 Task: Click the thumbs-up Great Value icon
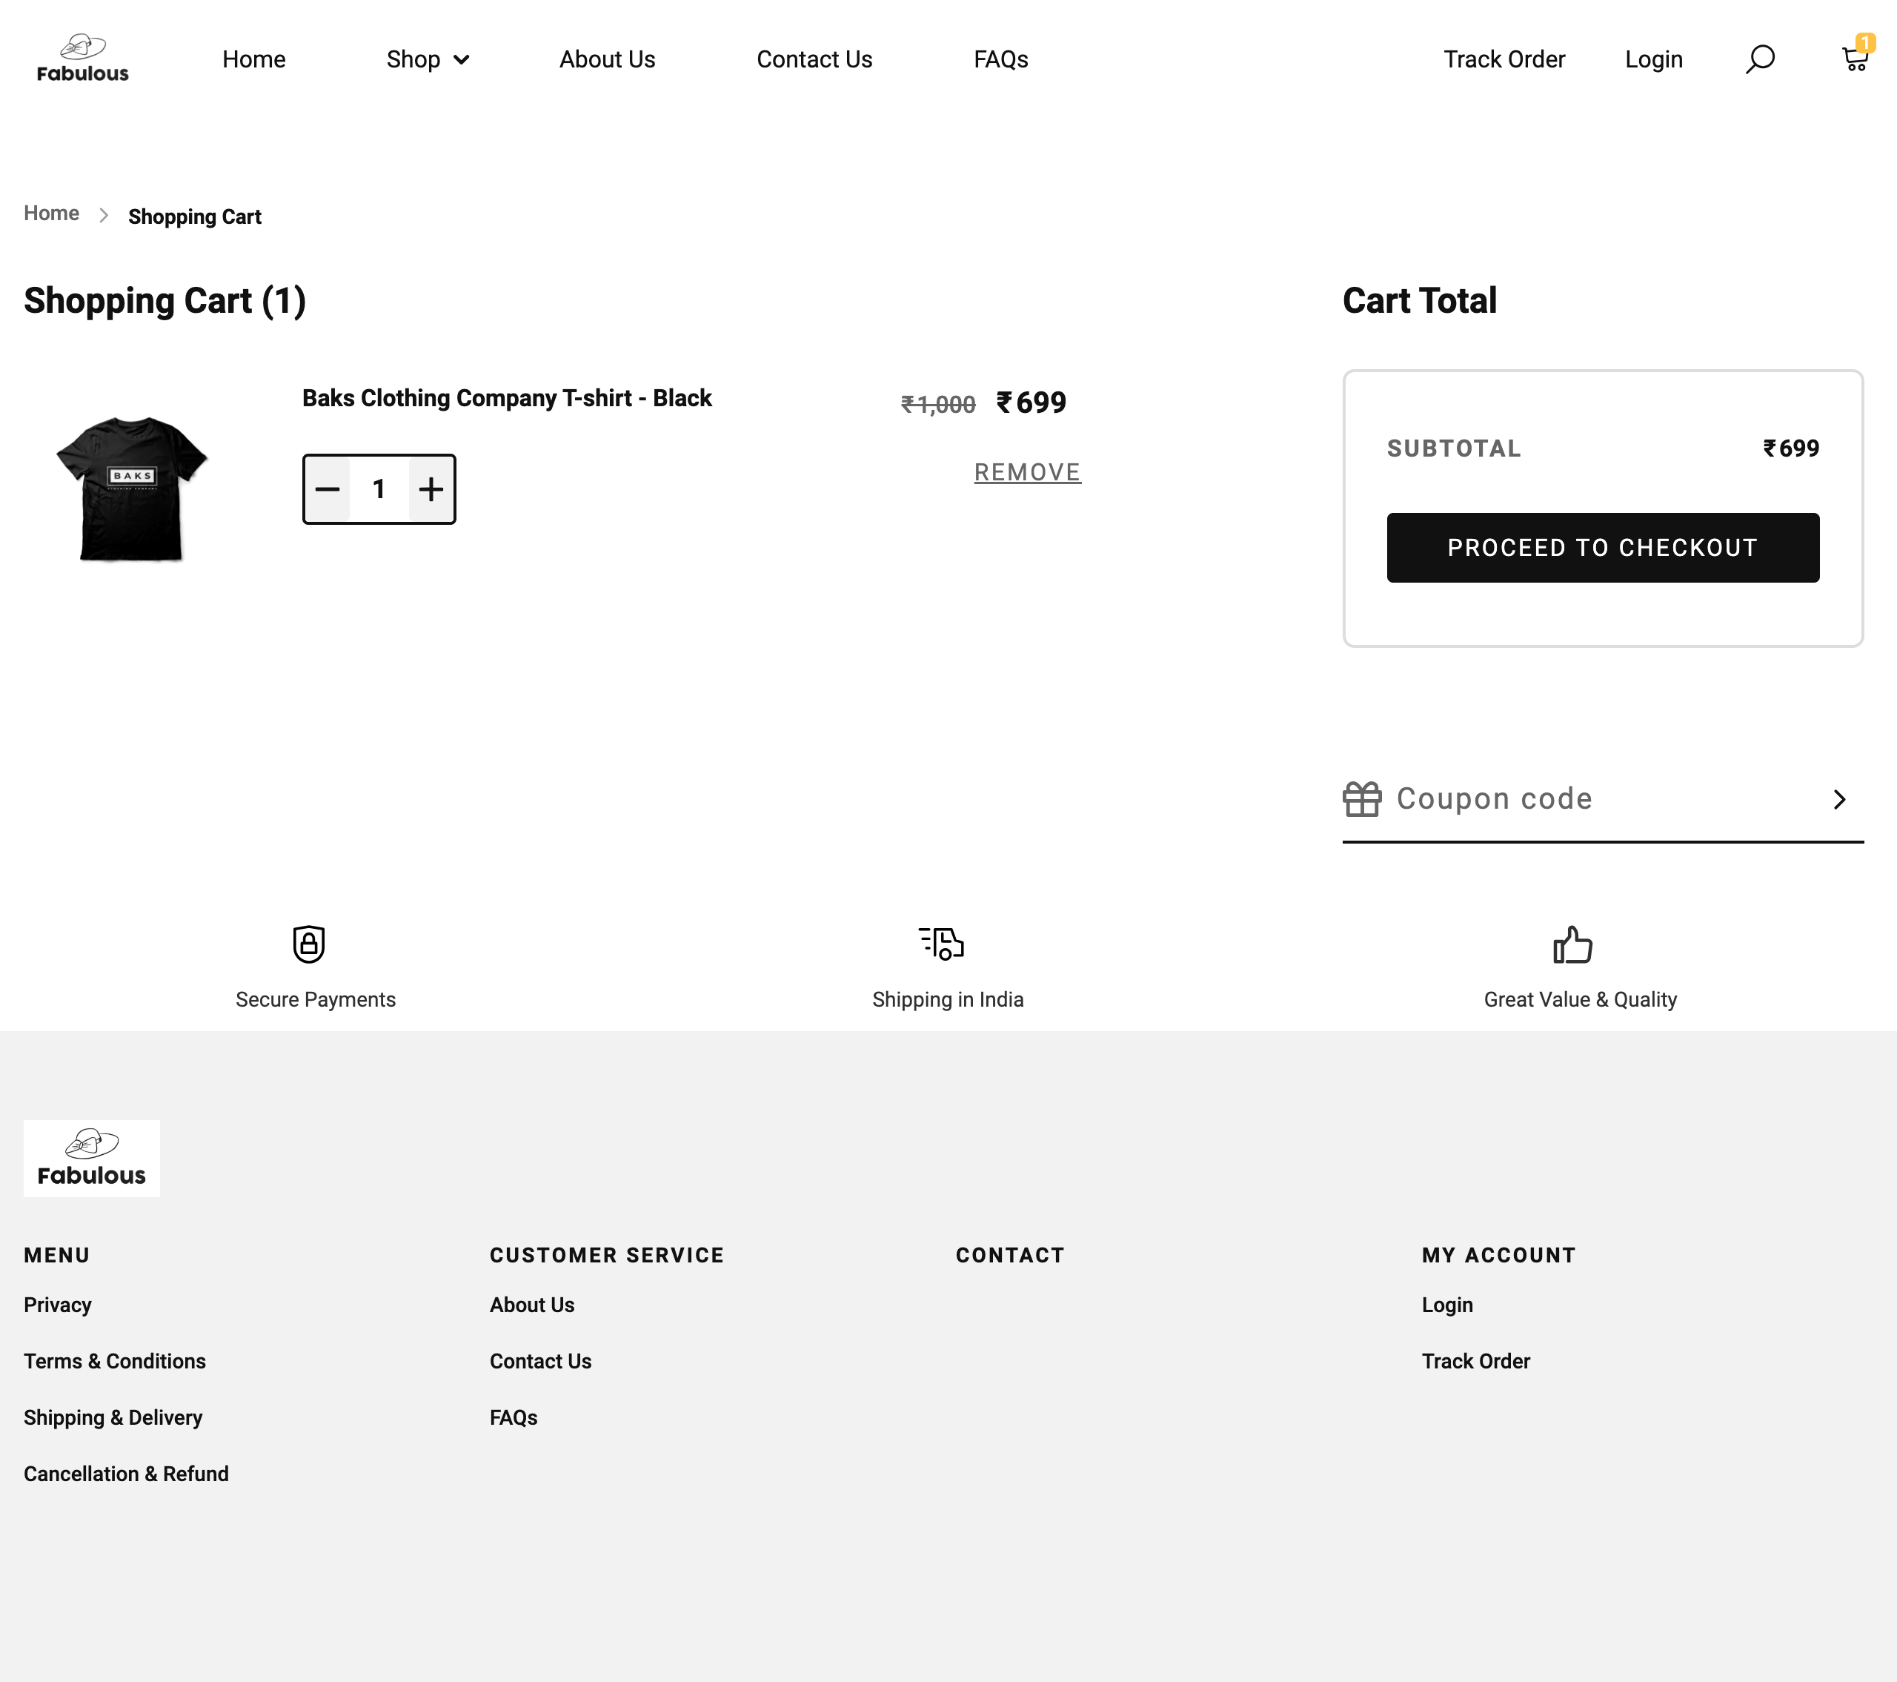coord(1572,945)
